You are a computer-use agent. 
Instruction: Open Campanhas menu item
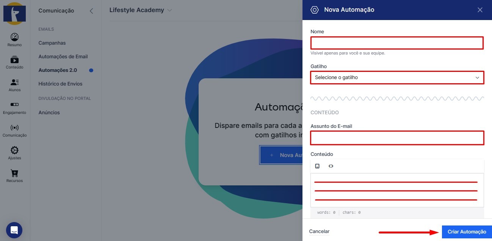click(x=52, y=43)
